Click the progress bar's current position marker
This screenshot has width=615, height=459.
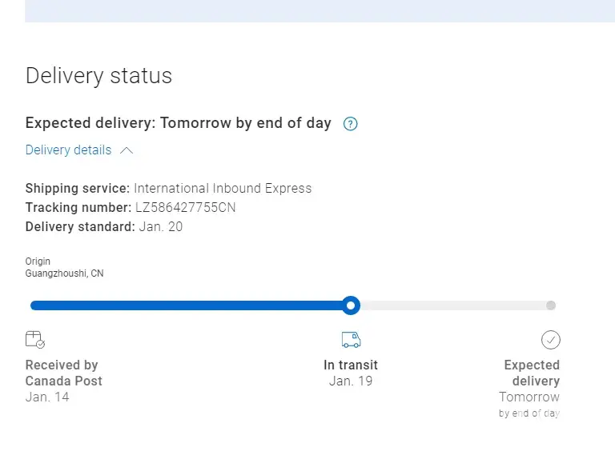coord(351,305)
